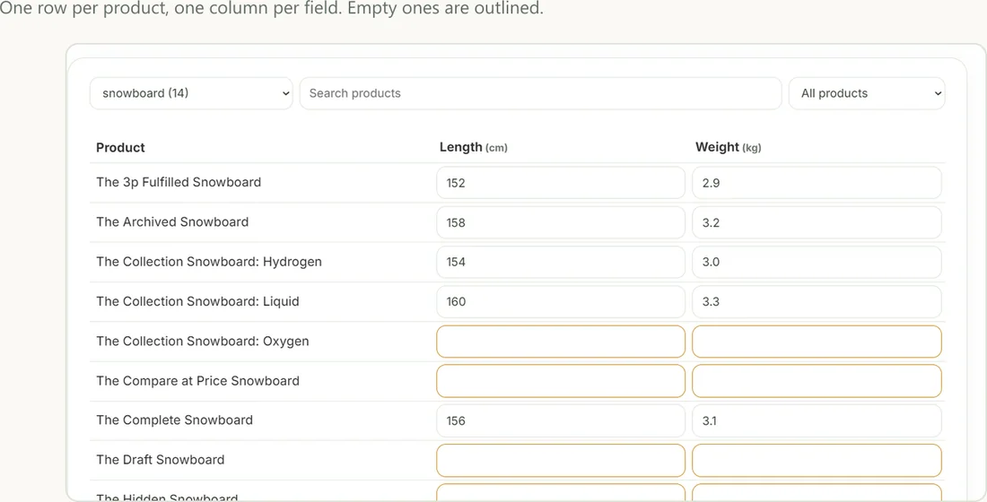This screenshot has height=502, width=987.
Task: Click the Weight (kg) column header
Action: (729, 147)
